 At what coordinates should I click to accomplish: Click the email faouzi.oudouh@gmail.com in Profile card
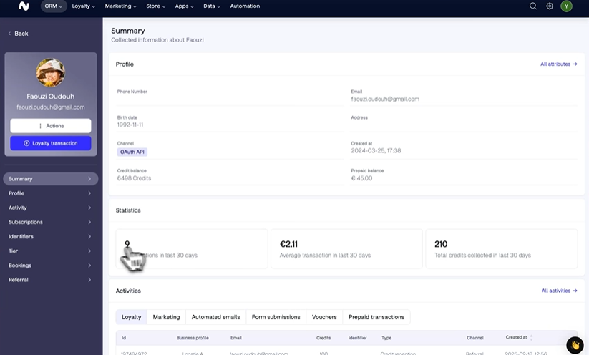[x=385, y=99]
